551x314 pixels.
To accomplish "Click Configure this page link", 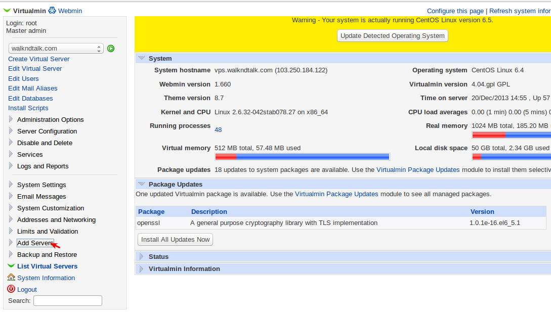I will 455,11.
